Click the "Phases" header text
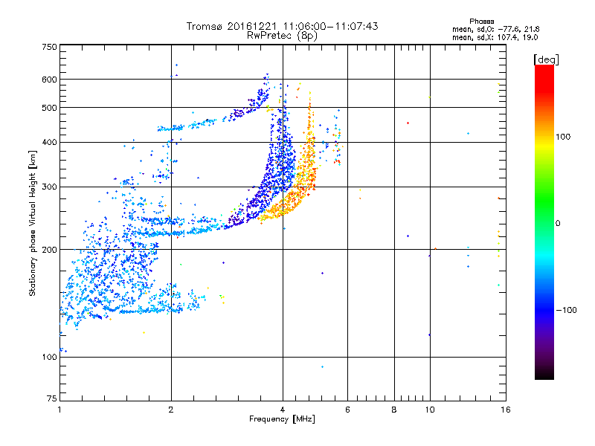 (x=481, y=22)
